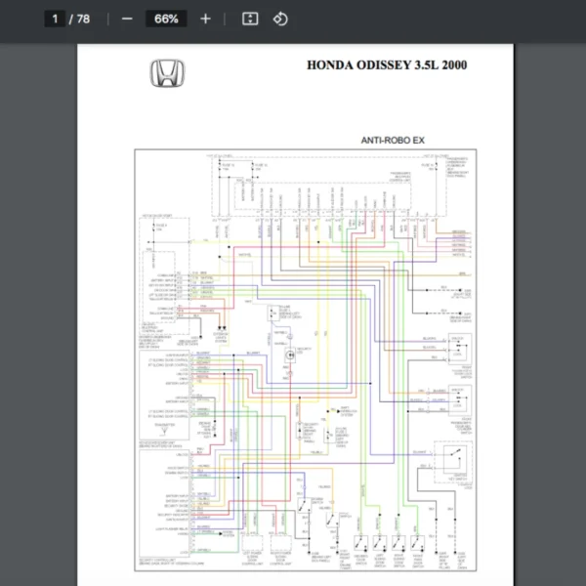Screen dimensions: 586x586
Task: Zoom in with the plus icon
Action: tap(205, 19)
